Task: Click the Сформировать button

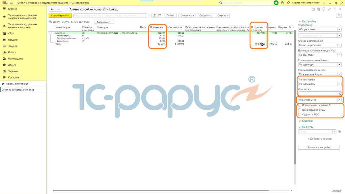Action: point(60,16)
